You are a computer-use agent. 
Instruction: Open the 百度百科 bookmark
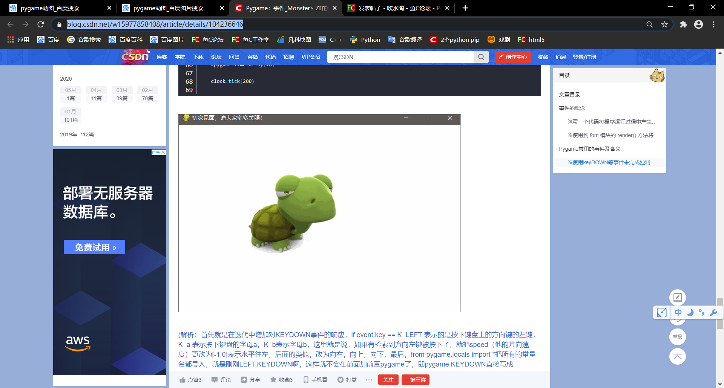point(126,40)
